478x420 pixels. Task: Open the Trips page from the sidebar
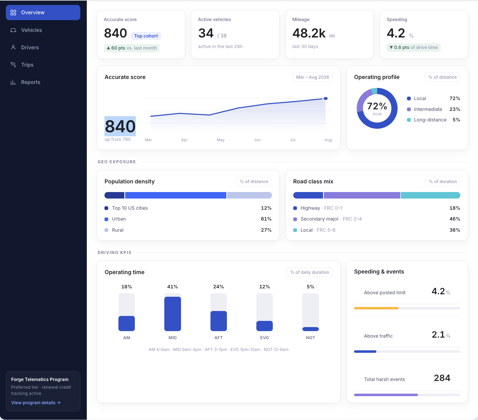pyautogui.click(x=43, y=65)
